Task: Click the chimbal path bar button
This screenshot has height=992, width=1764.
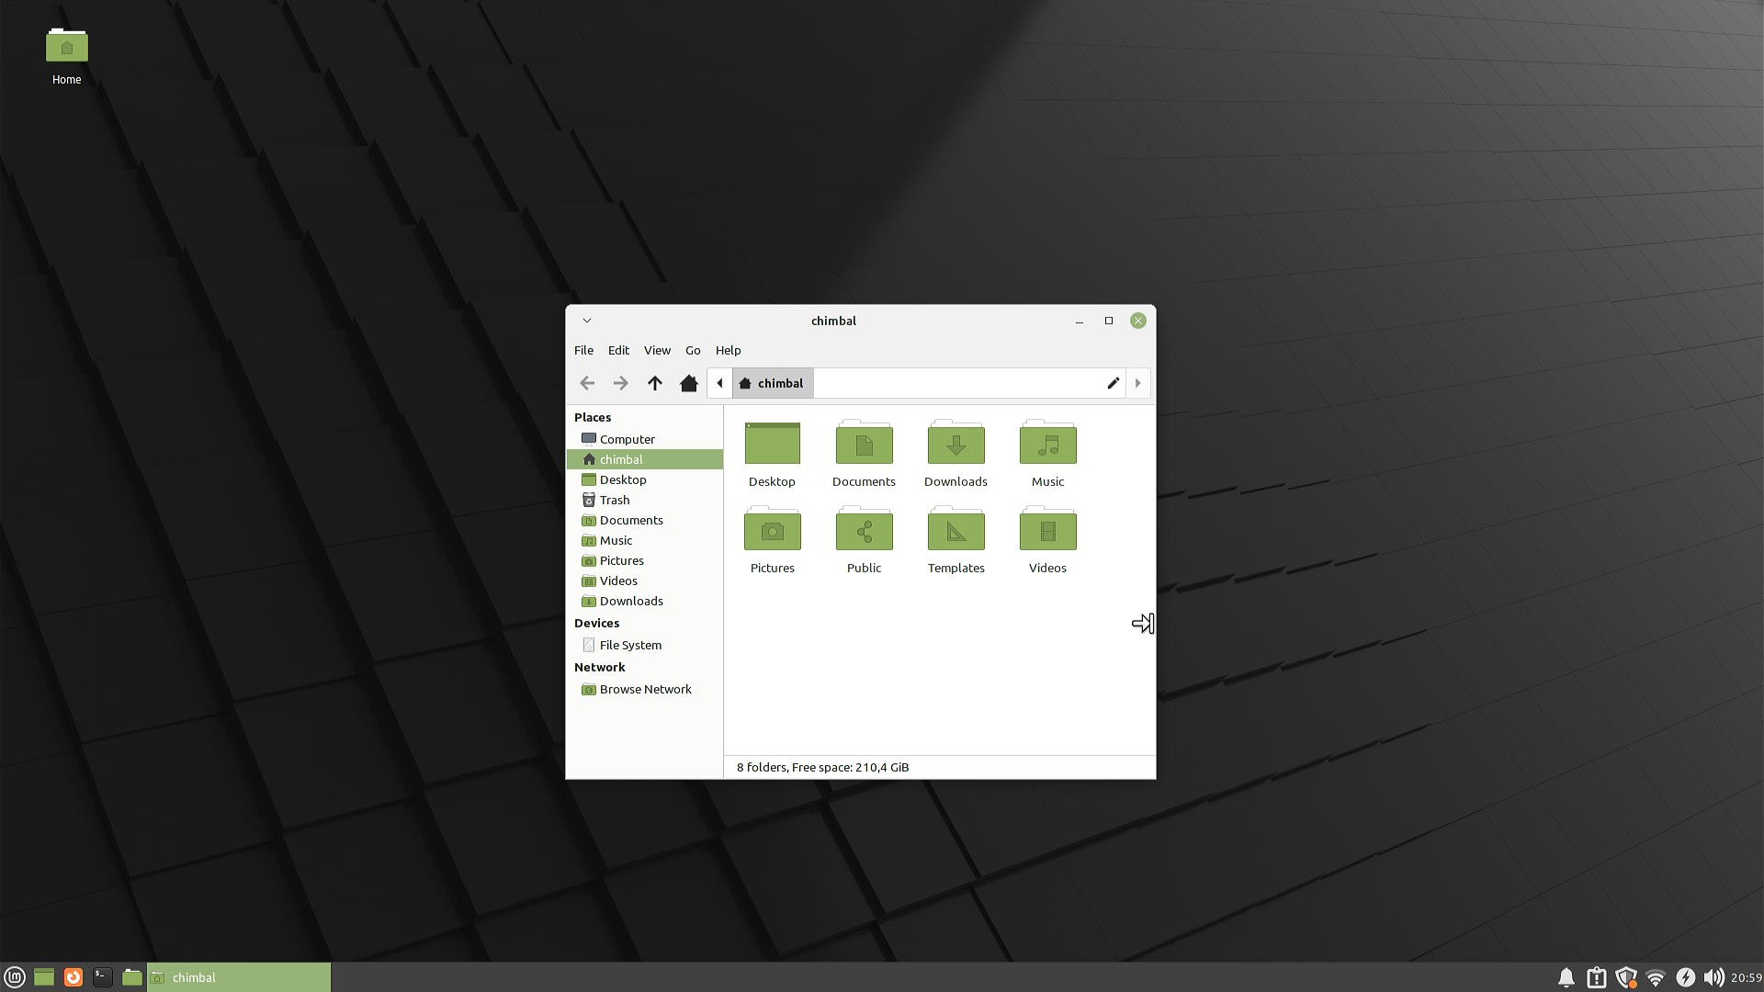Action: 772,383
